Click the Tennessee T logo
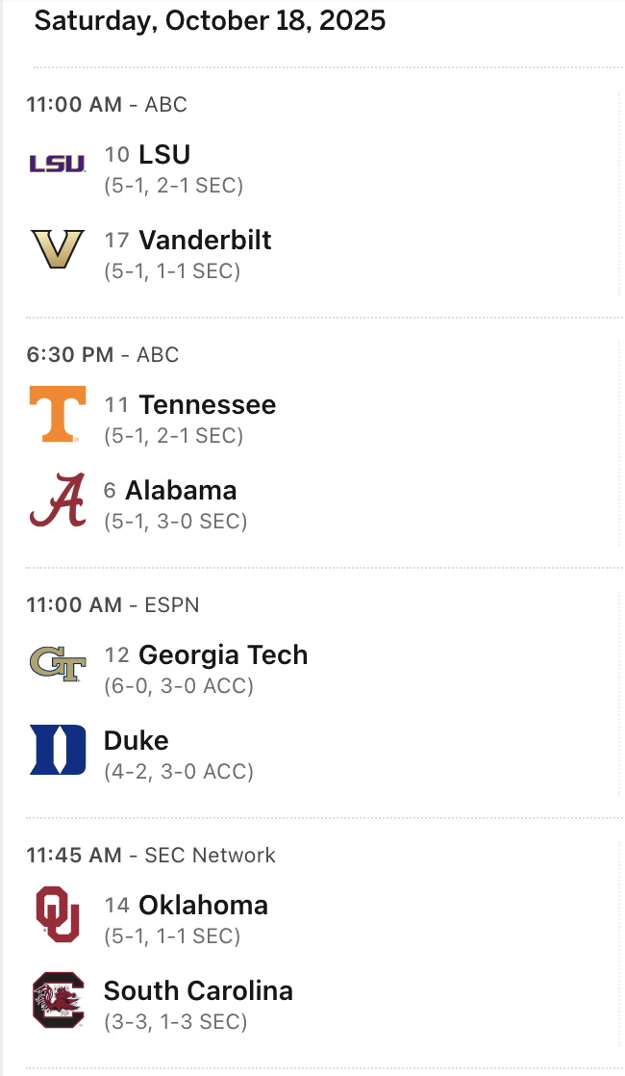 57,414
